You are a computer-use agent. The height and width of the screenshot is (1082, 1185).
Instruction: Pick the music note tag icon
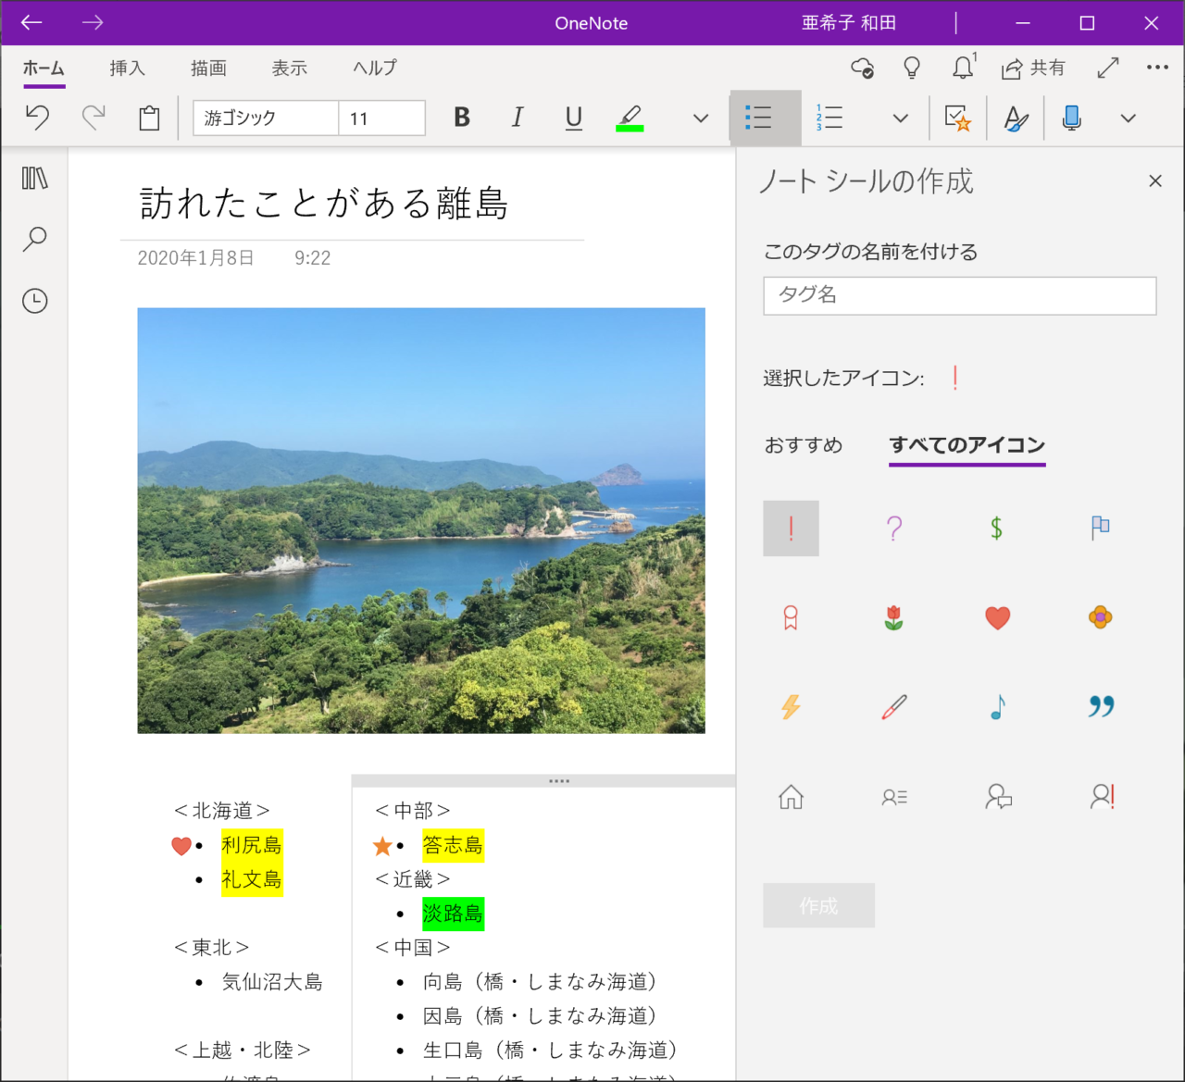pyautogui.click(x=997, y=707)
